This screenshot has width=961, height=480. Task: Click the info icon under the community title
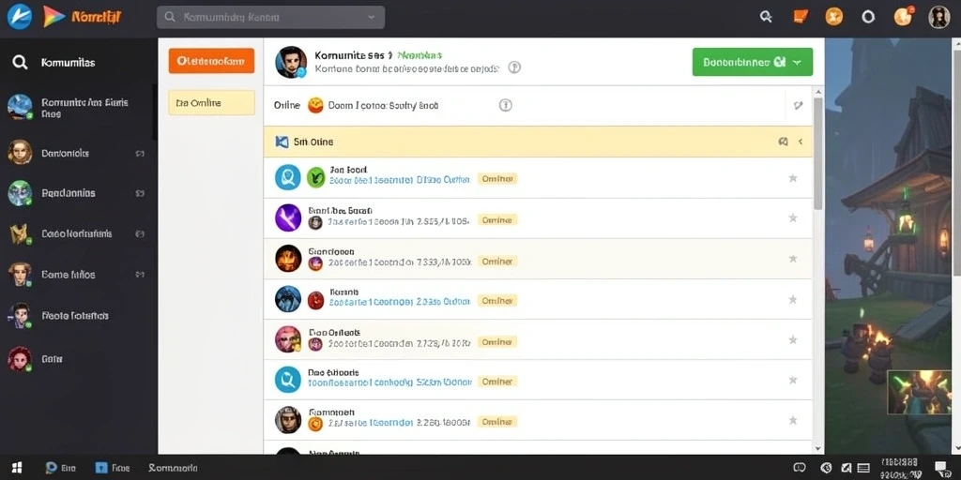[515, 67]
